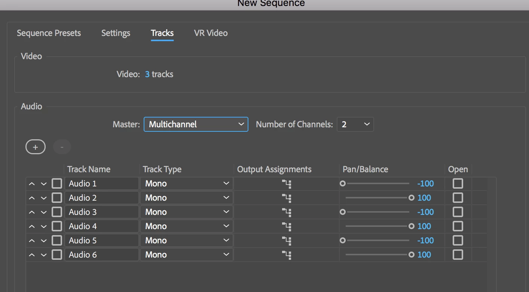
Task: Open Output Assignments icon for Audio 3
Action: (x=287, y=212)
